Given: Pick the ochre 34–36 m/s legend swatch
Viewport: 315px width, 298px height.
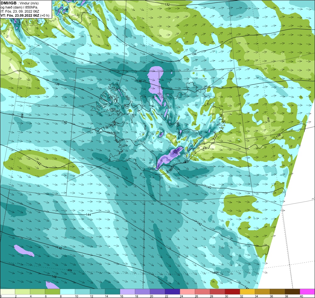Looking at the screenshot, I should coord(262,292).
